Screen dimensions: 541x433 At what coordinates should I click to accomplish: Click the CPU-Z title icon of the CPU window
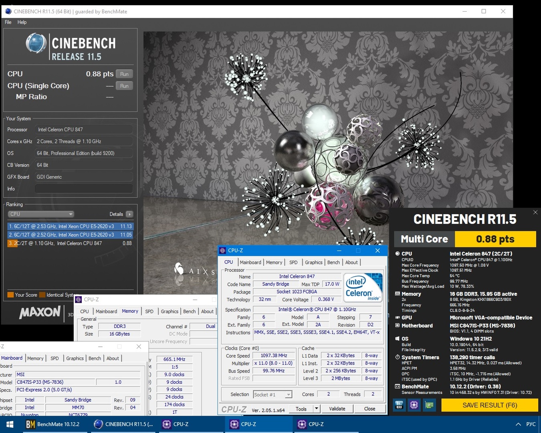tap(223, 251)
